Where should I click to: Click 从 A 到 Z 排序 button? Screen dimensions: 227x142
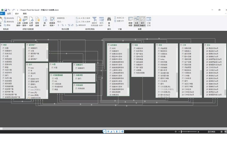[84, 18]
